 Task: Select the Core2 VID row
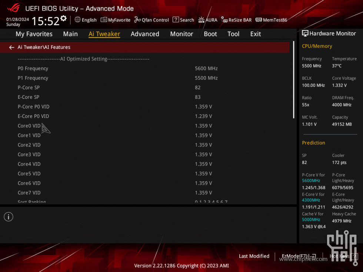pyautogui.click(x=145, y=145)
